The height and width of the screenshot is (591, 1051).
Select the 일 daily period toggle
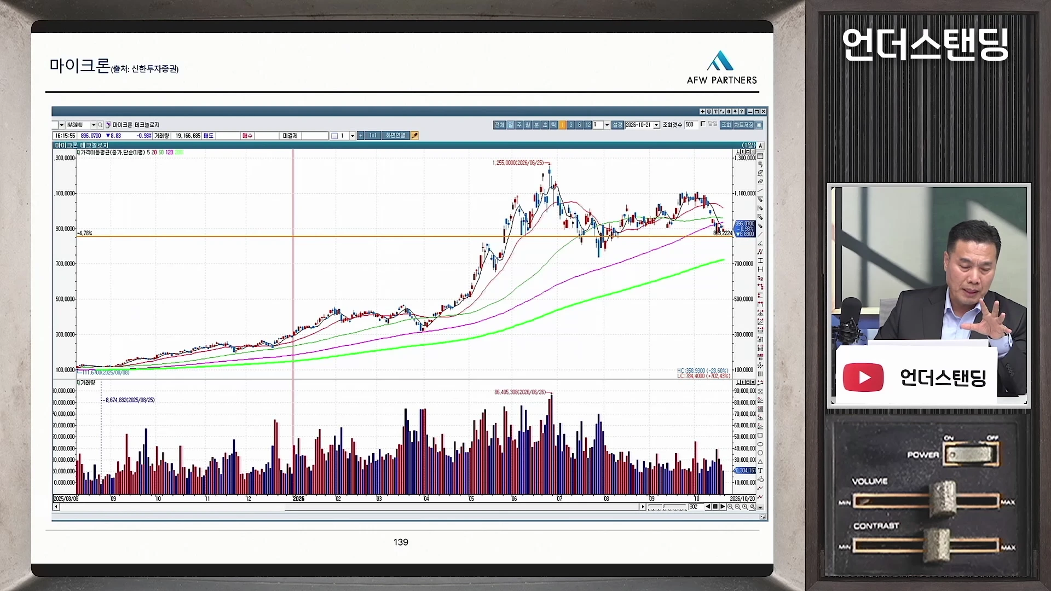[x=511, y=125]
